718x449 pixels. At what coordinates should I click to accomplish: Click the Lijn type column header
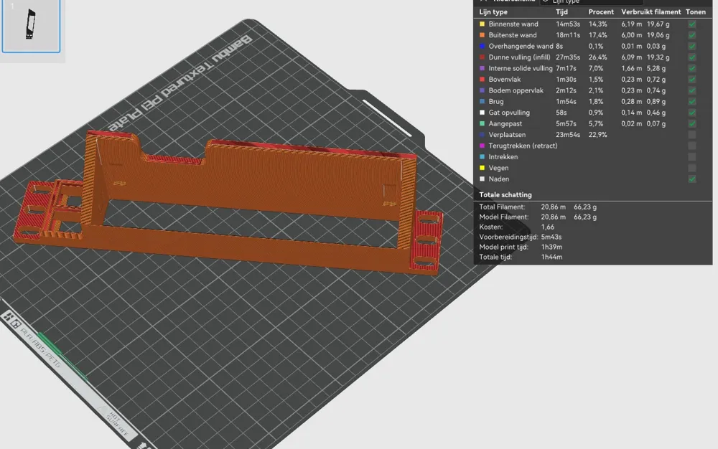(x=493, y=12)
